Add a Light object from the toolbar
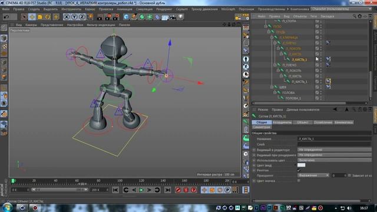This screenshot has height=212, width=377. click(x=181, y=17)
